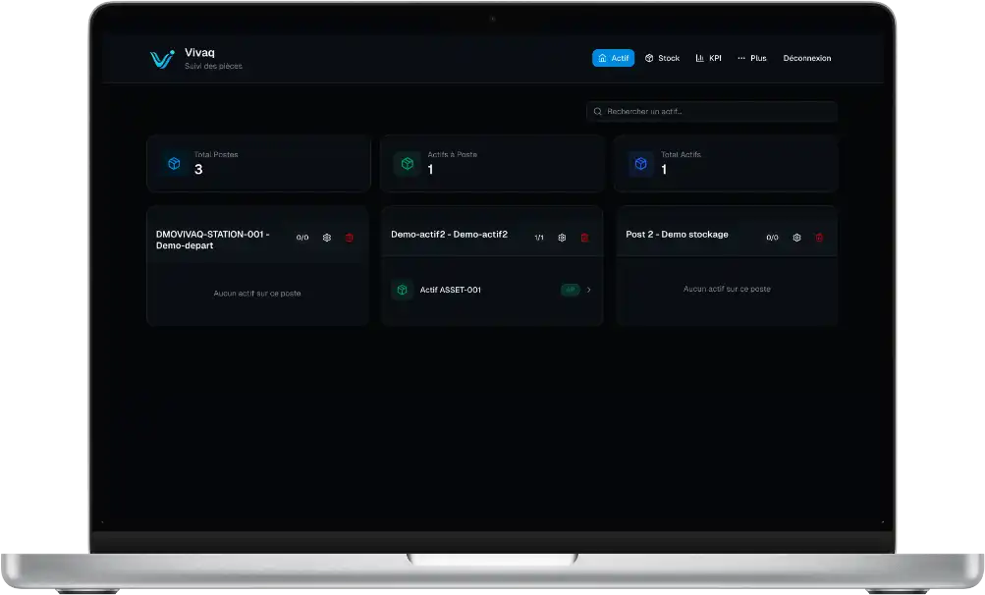Image resolution: width=985 pixels, height=595 pixels.
Task: Delete the DMOVIVAQ-STATION-001 post
Action: 349,238
